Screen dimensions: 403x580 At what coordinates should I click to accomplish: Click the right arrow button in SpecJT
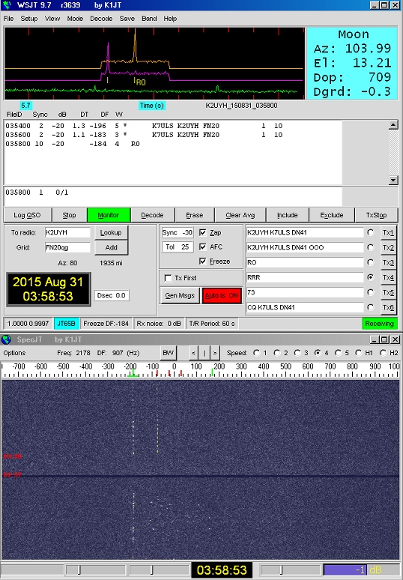coord(215,353)
